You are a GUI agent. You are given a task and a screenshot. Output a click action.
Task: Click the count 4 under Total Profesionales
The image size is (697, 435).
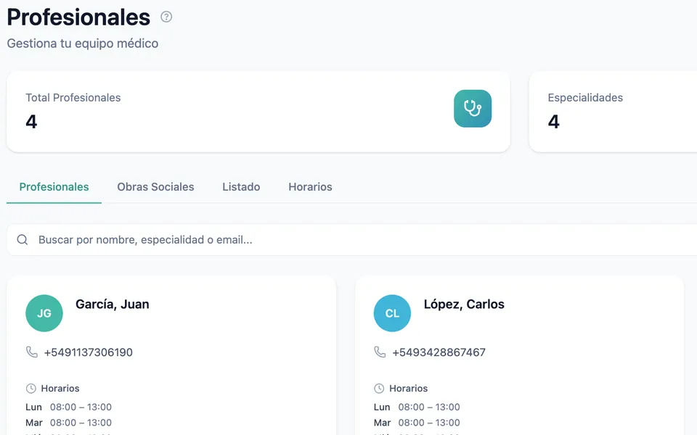pos(31,122)
